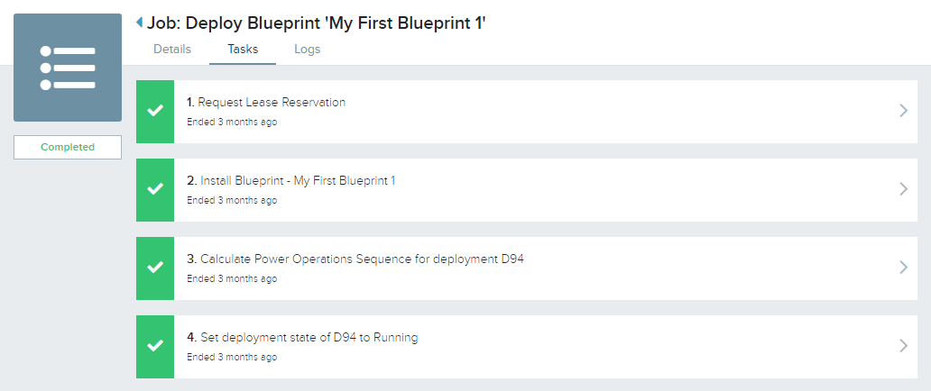Click the job task-list icon tile
The image size is (931, 391).
coord(68,68)
